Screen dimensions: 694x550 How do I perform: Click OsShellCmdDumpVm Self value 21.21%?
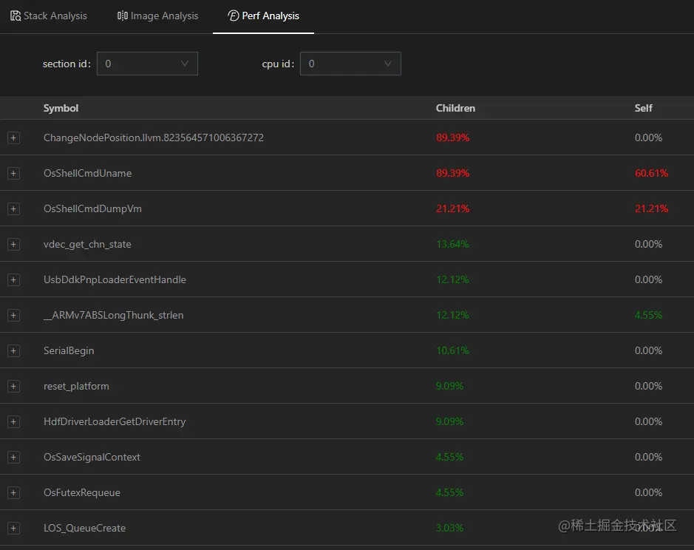(x=651, y=208)
